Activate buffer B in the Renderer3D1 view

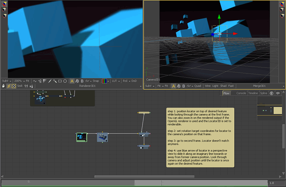[x=82, y=81]
